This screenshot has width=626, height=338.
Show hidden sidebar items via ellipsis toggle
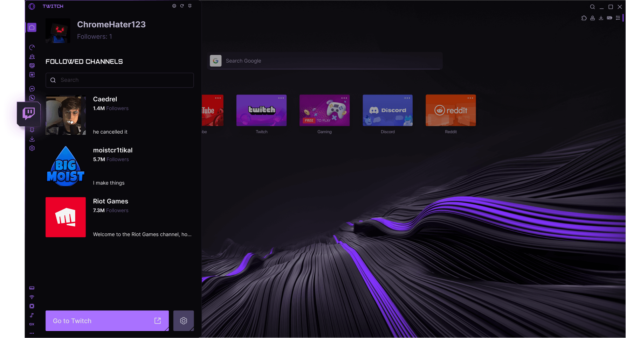(32, 333)
